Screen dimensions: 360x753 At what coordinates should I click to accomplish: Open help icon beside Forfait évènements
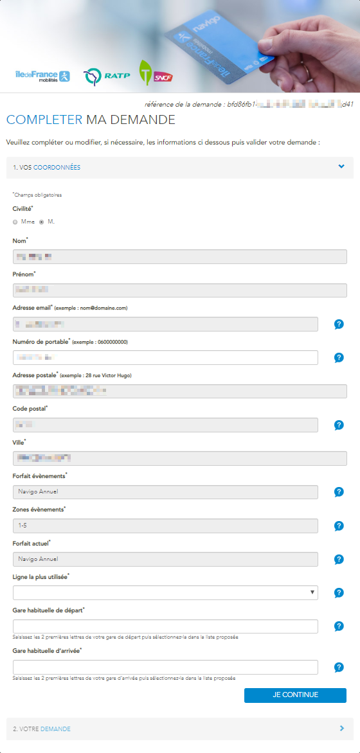(339, 492)
